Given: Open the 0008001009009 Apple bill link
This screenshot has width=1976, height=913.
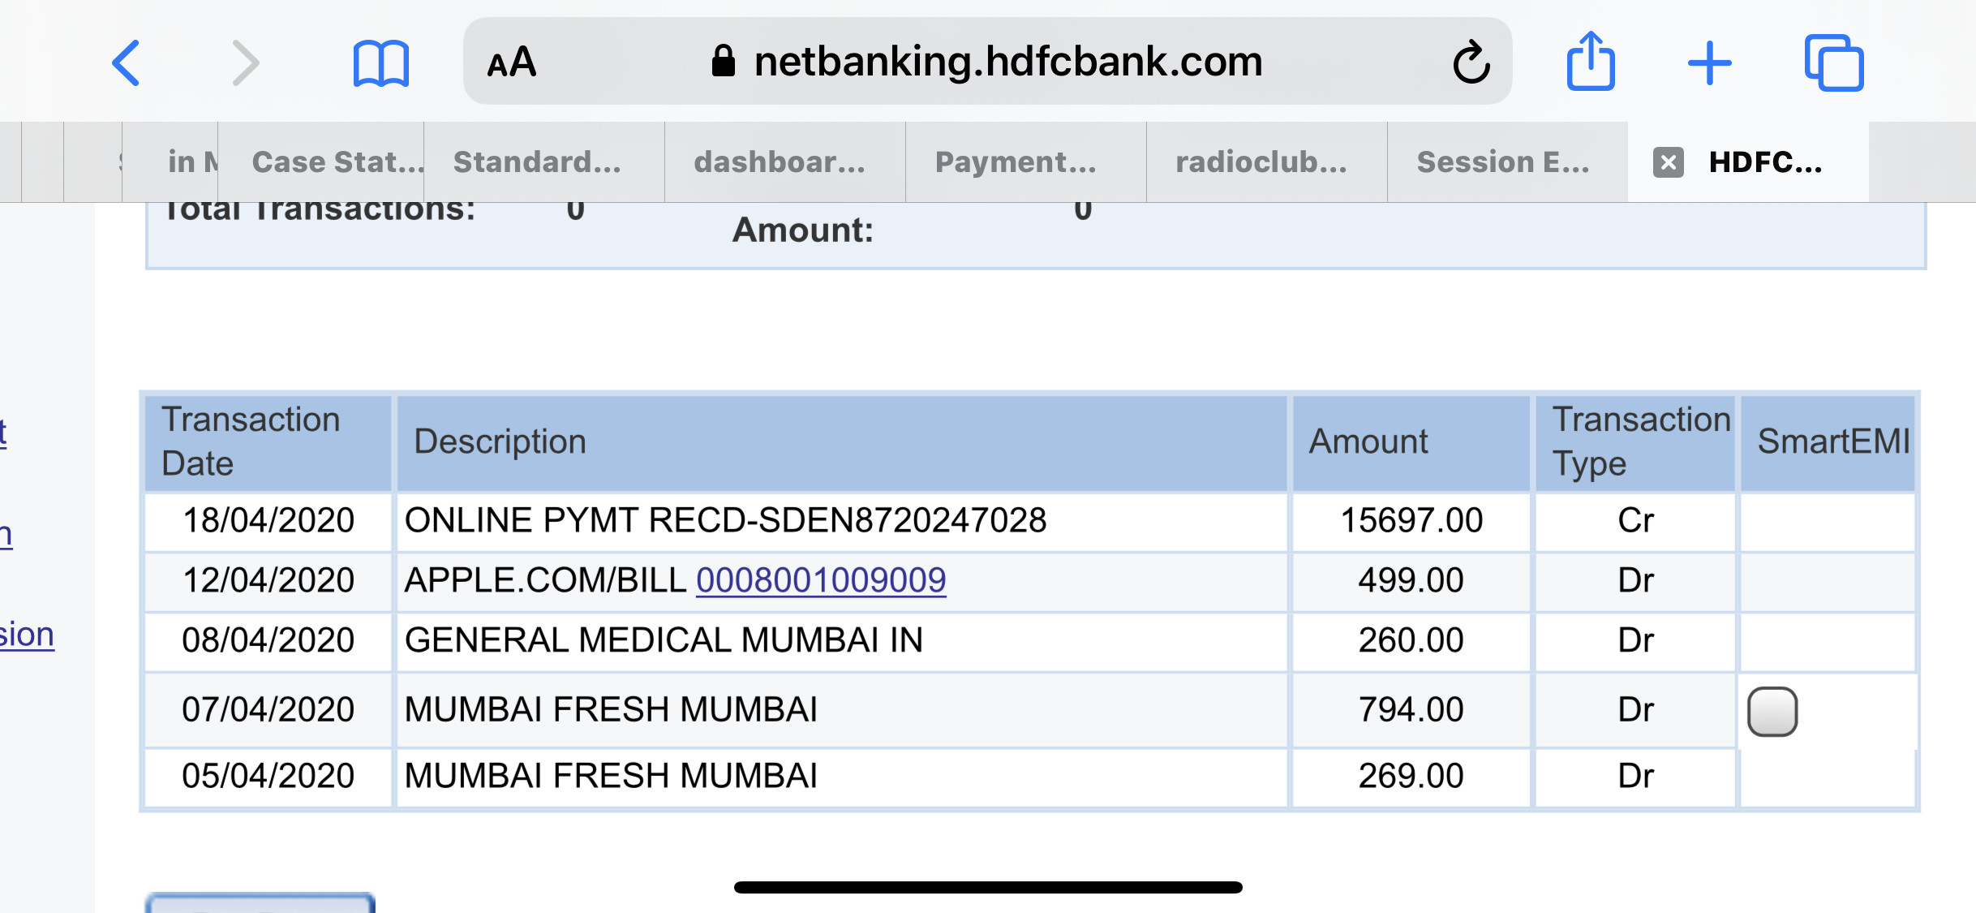Looking at the screenshot, I should point(821,580).
